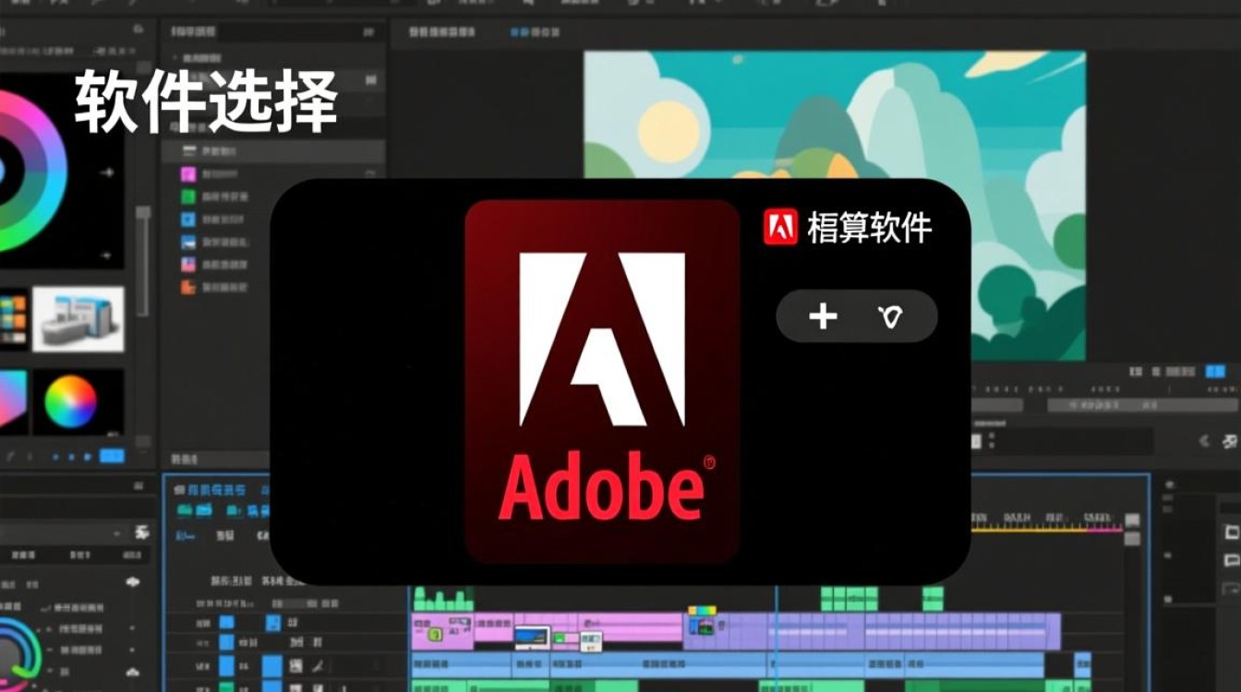Click the large Adobe logo tile
The image size is (1241, 692).
coord(602,381)
